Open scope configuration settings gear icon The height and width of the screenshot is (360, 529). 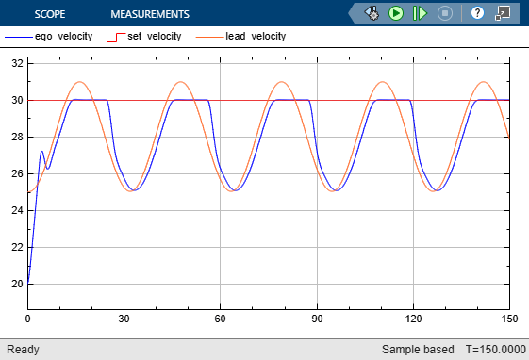point(372,13)
